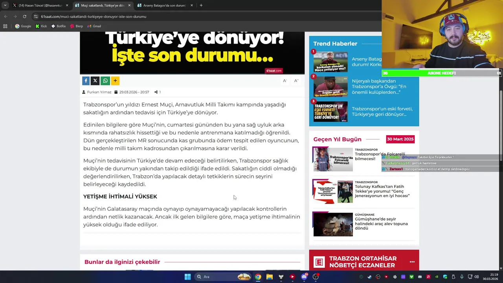Click the Nijeryalı başkan trend thumbnail
This screenshot has width=503, height=283.
coord(330,87)
